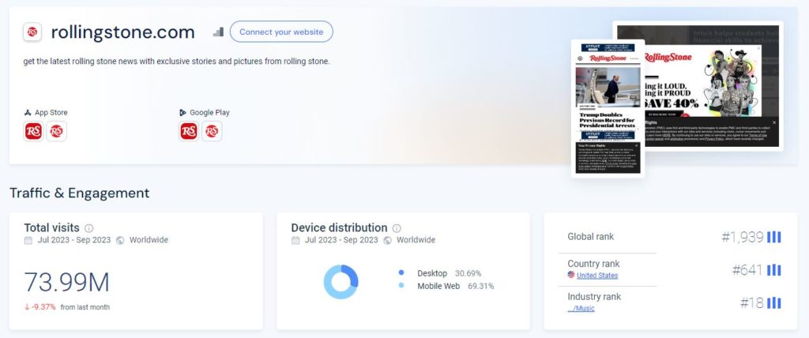Click the United States flag icon
The height and width of the screenshot is (338, 809).
[571, 275]
